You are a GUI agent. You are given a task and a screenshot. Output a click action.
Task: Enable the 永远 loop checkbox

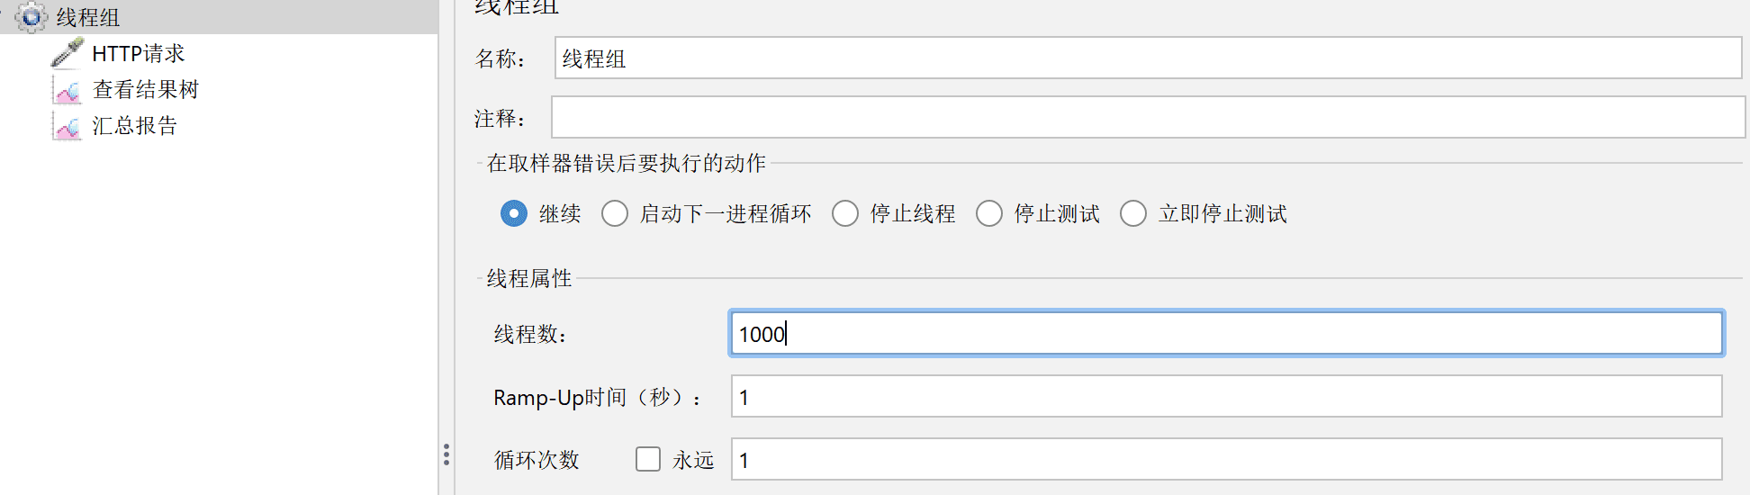point(648,459)
